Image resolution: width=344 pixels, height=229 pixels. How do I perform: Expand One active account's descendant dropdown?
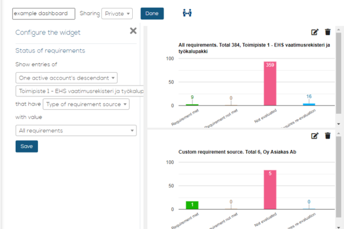point(66,78)
